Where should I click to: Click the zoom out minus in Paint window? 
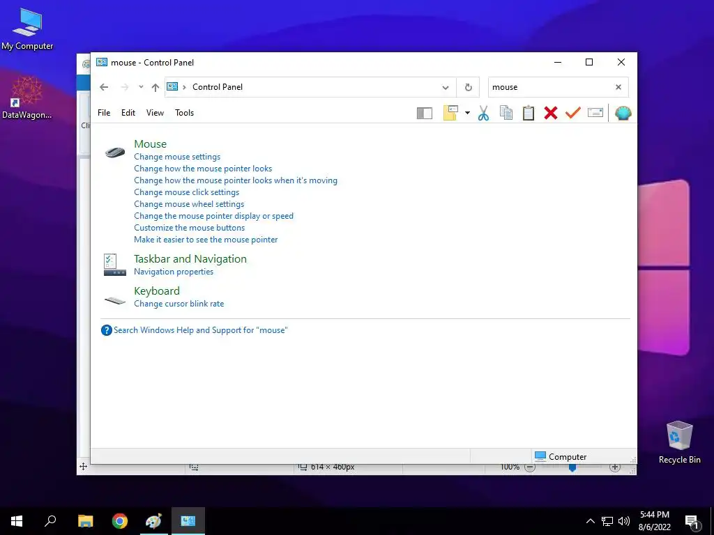pyautogui.click(x=530, y=467)
